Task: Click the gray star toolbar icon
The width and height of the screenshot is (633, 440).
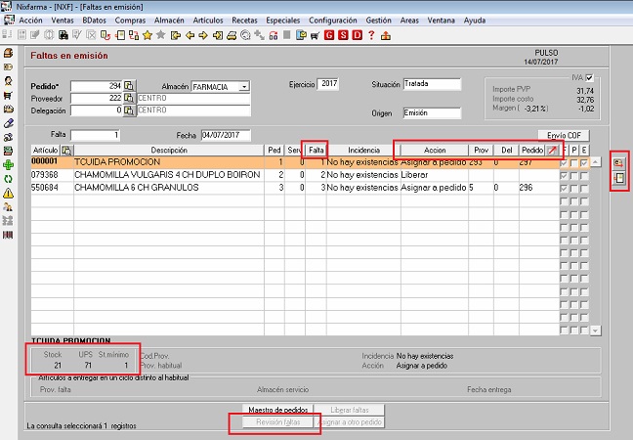Action: tap(160, 35)
